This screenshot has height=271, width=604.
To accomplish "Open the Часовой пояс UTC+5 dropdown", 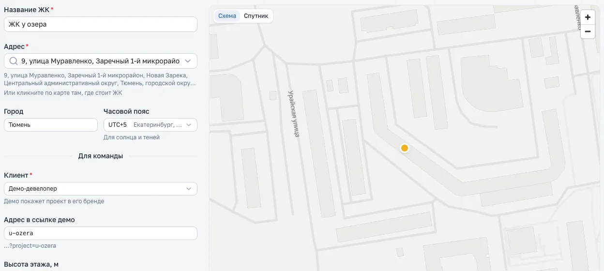I will point(151,125).
